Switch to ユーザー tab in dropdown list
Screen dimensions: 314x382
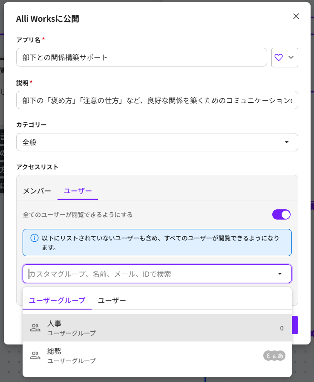point(112,301)
